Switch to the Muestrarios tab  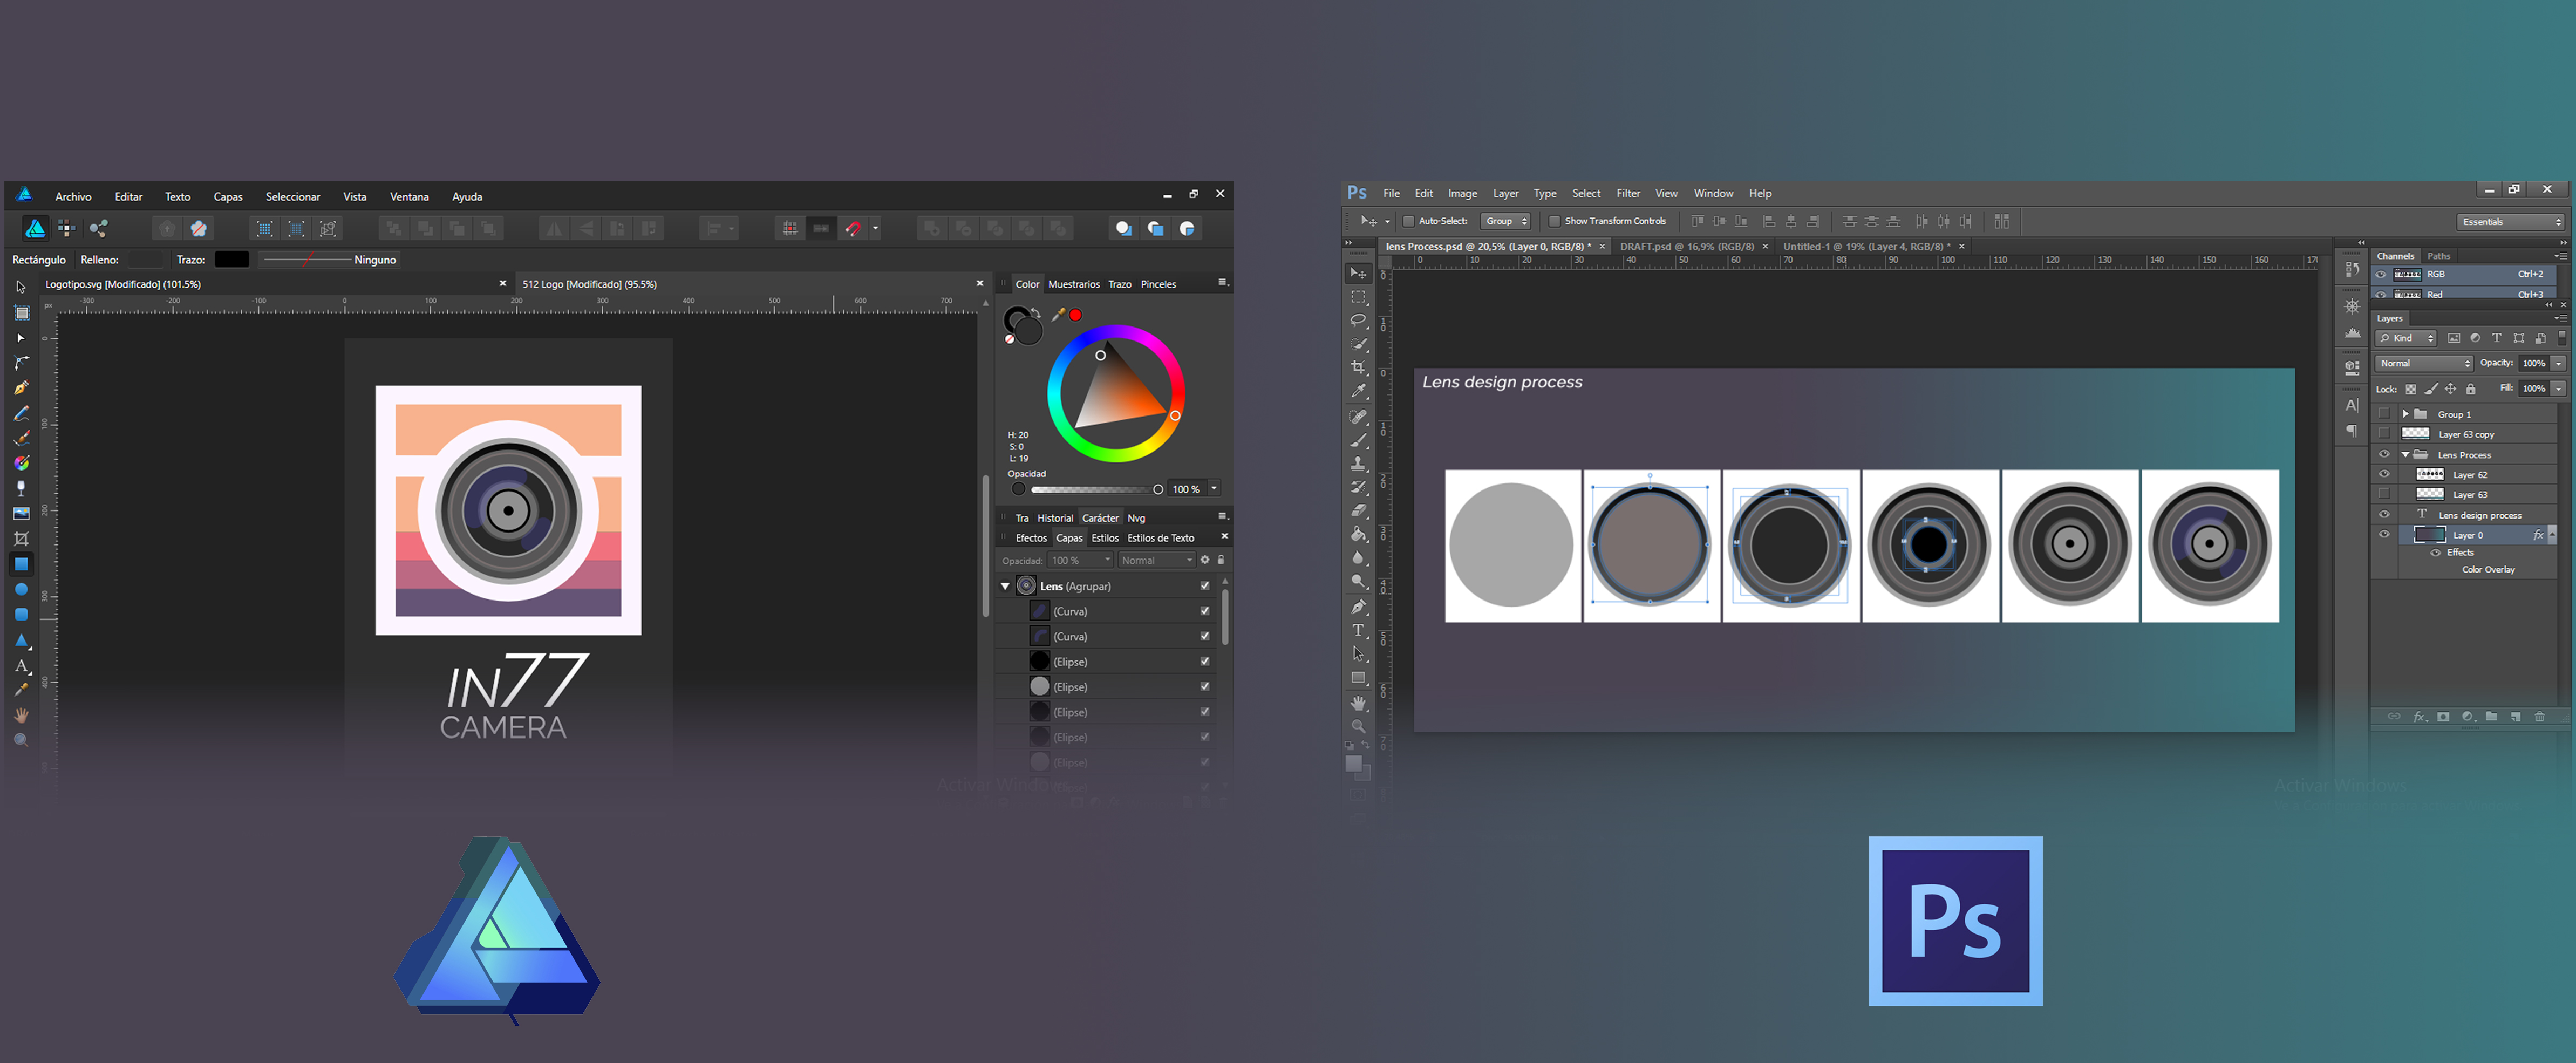(1073, 284)
